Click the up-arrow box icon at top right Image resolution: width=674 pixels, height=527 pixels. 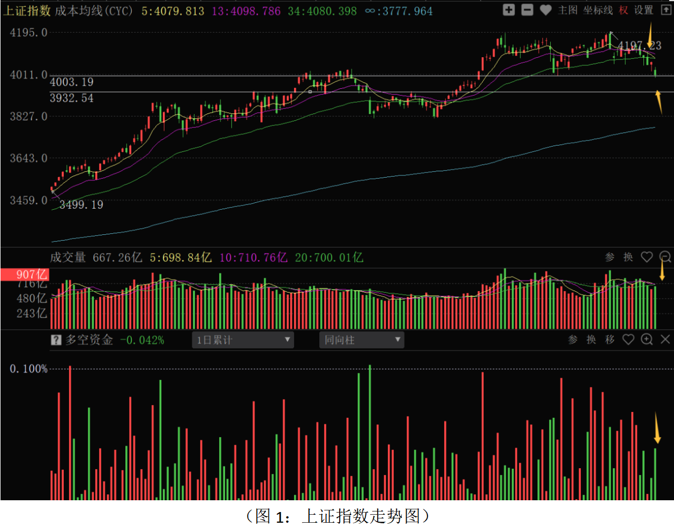[x=665, y=10]
